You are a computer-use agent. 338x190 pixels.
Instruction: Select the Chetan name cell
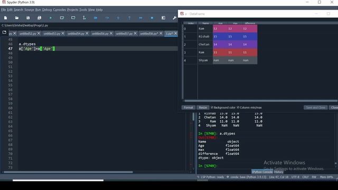tap(205, 44)
